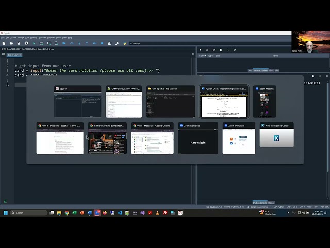Click the Windows Start button
This screenshot has height=248, width=330.
pyautogui.click(x=6, y=213)
